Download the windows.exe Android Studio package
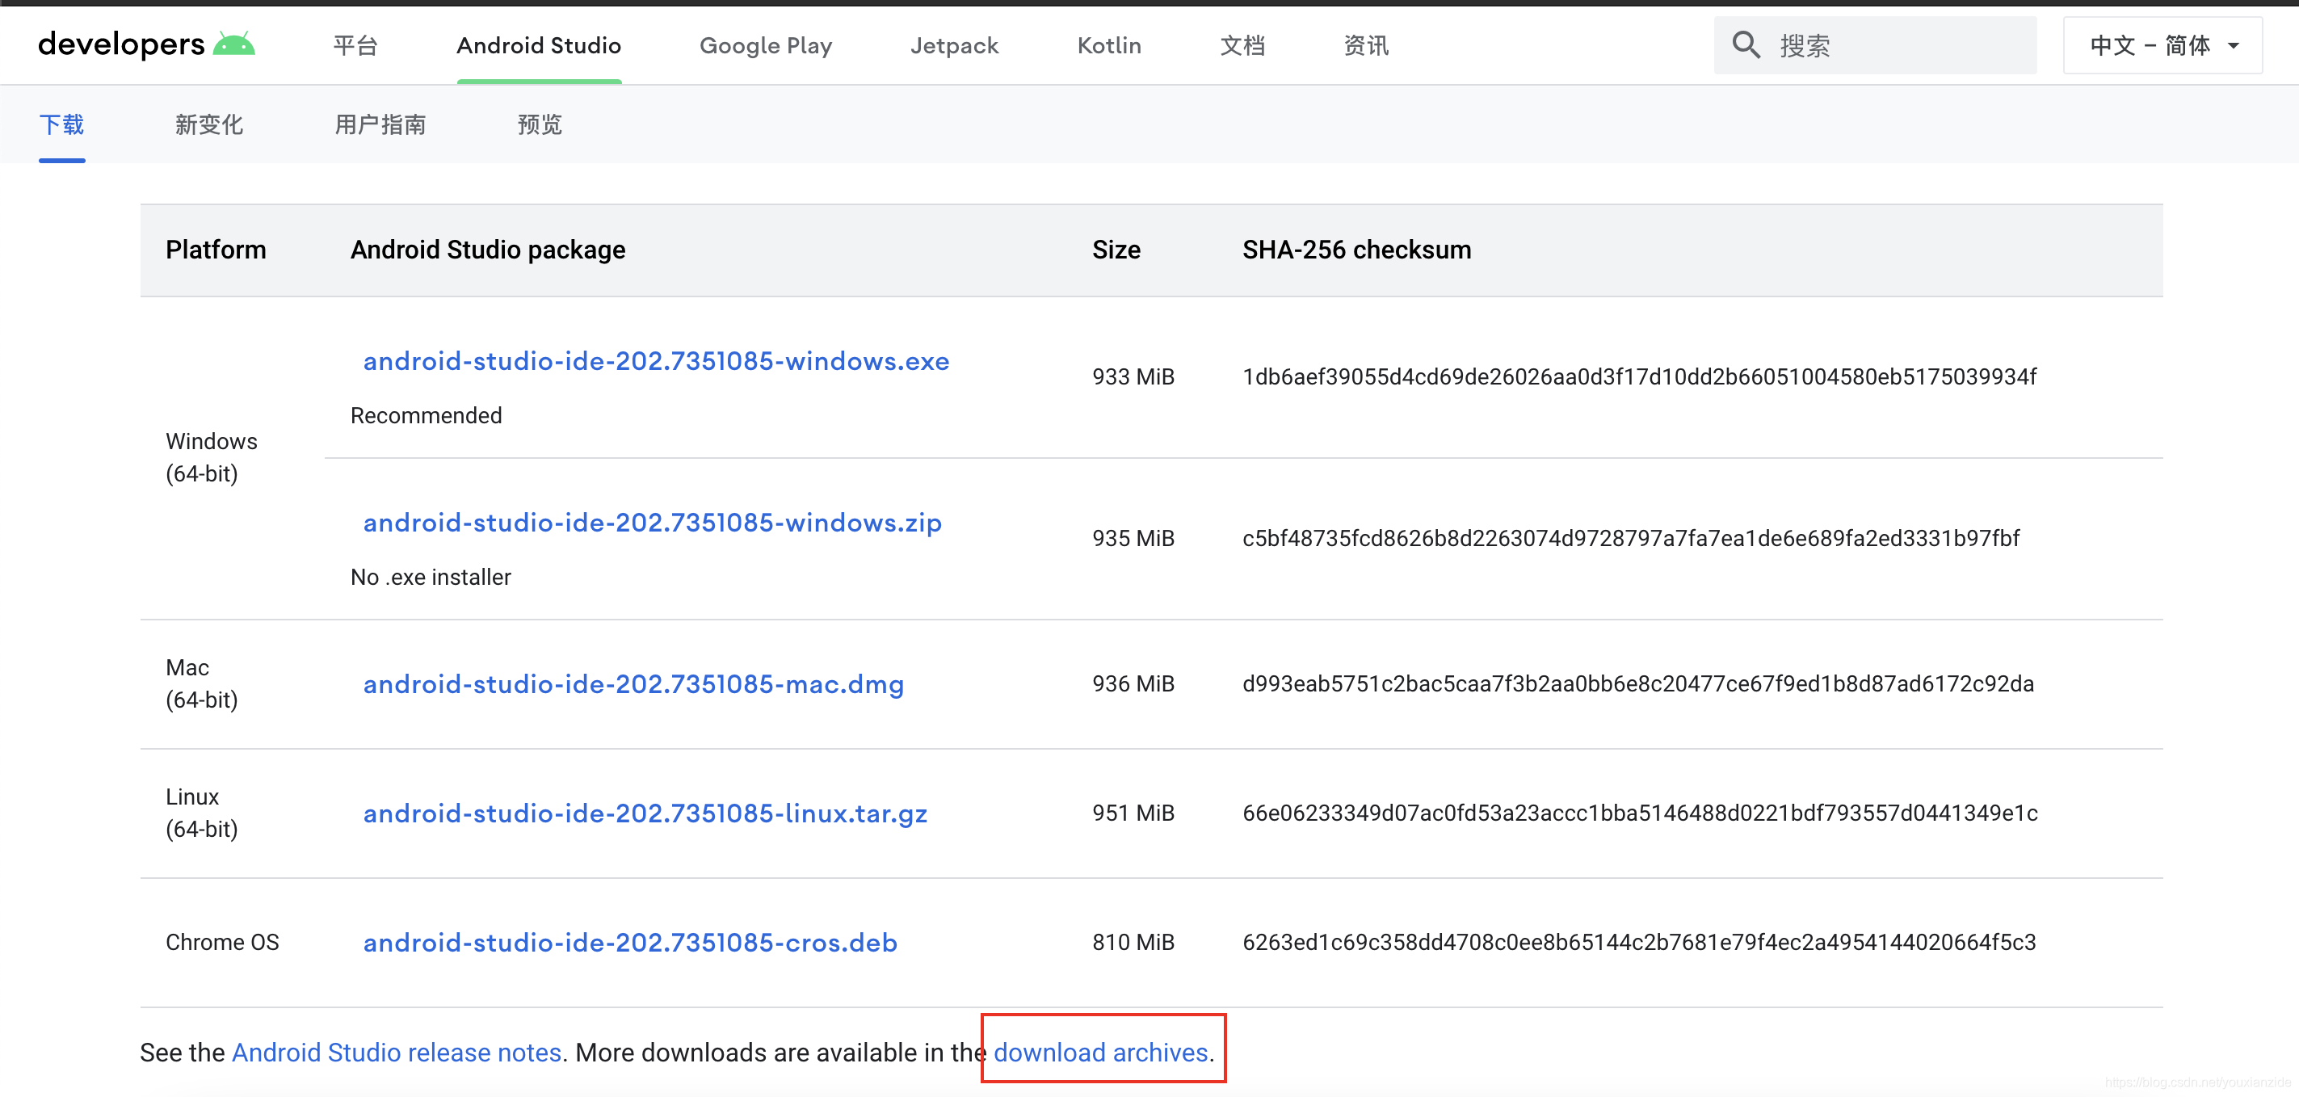Screen dimensions: 2299x1097 coord(655,362)
